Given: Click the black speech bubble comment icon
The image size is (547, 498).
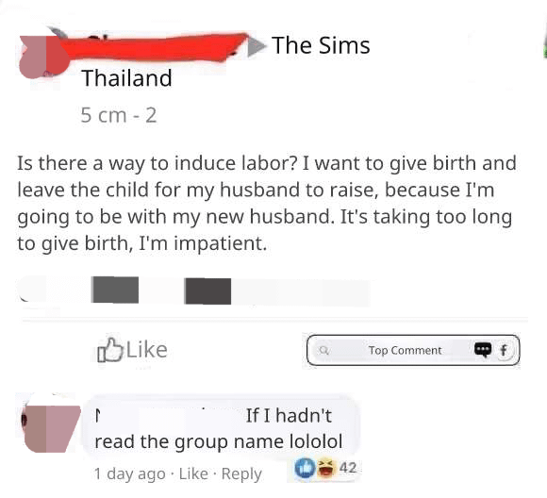Looking at the screenshot, I should pos(483,350).
